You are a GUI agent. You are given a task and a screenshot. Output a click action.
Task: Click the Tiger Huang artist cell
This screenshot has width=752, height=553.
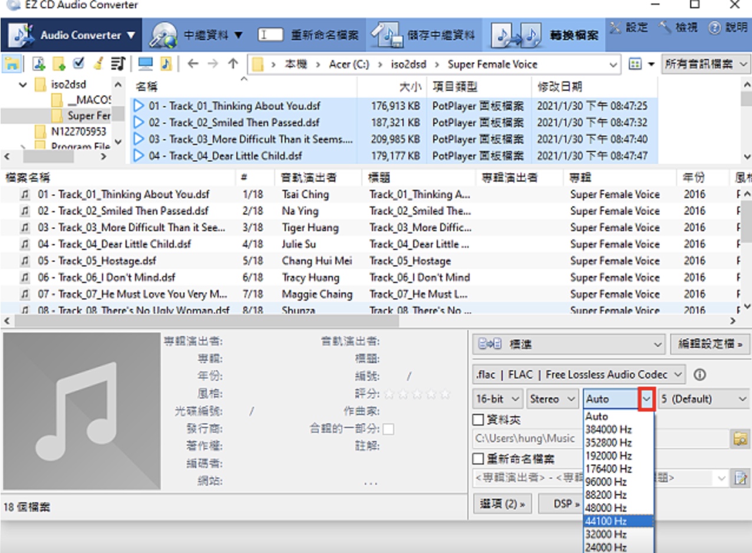tap(310, 228)
